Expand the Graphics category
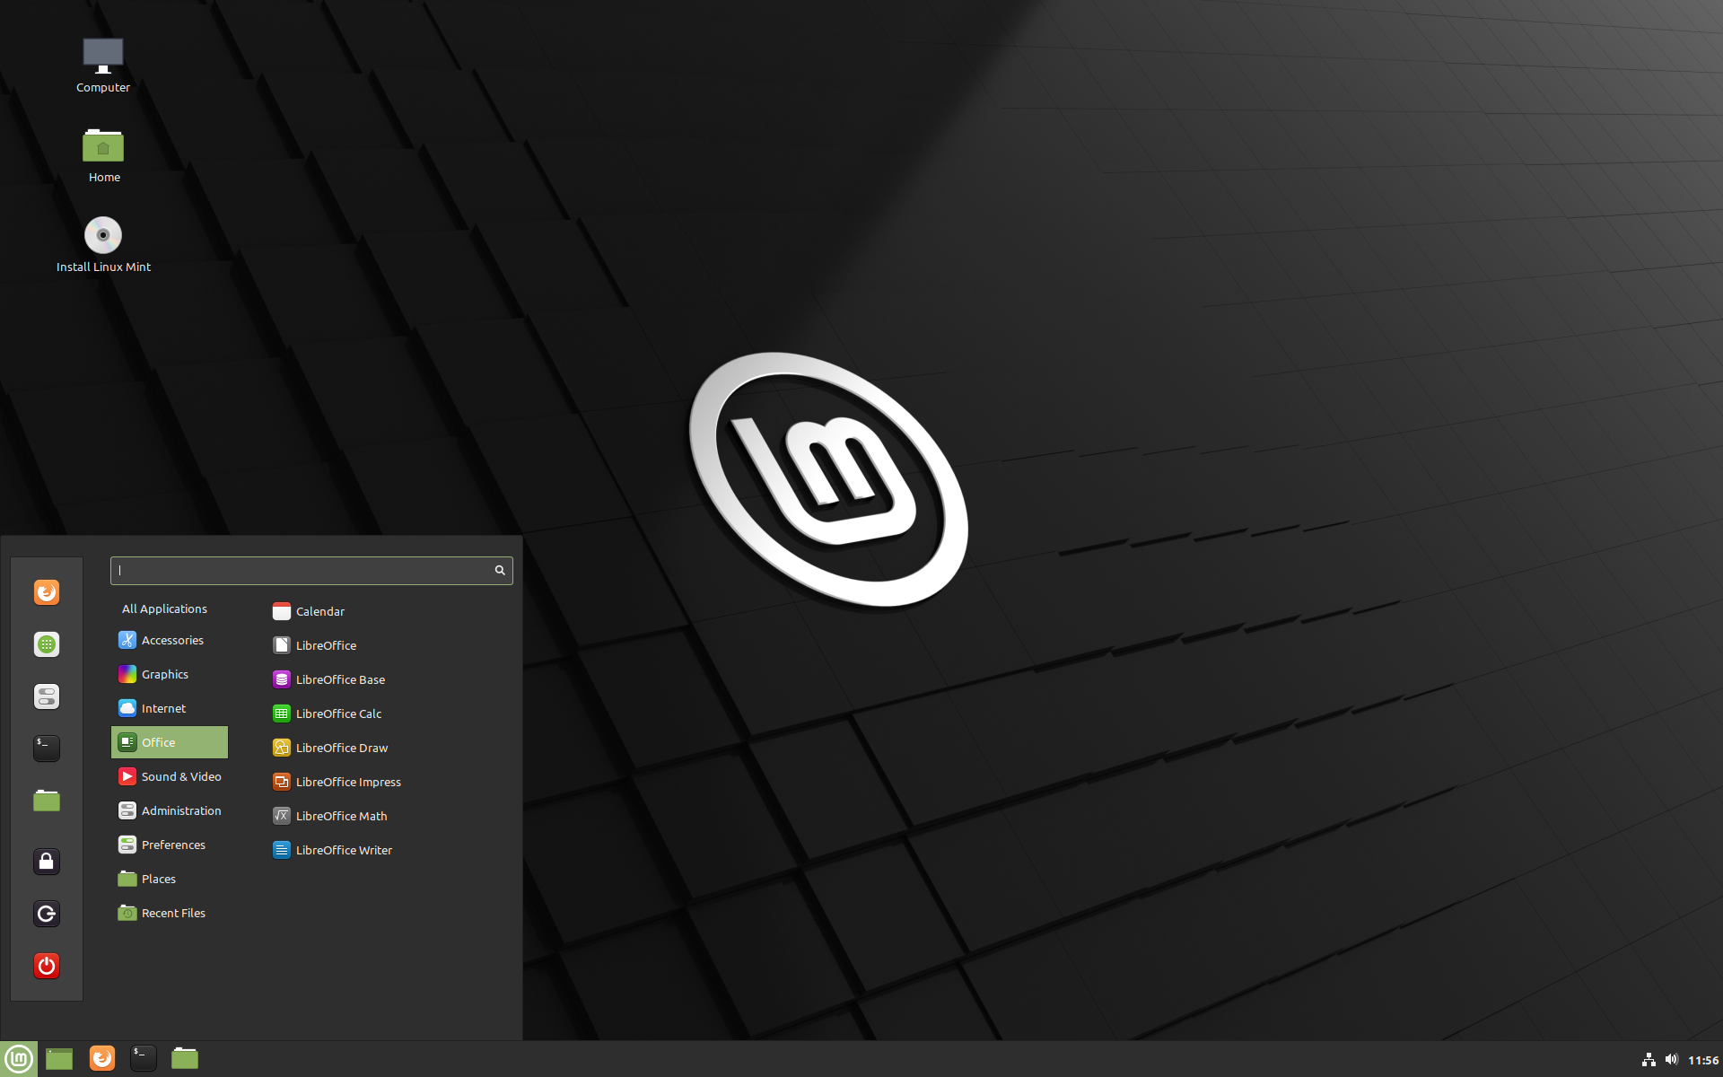This screenshot has height=1077, width=1723. pyautogui.click(x=165, y=674)
